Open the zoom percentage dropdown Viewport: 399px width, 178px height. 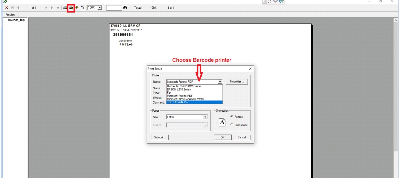[99, 7]
